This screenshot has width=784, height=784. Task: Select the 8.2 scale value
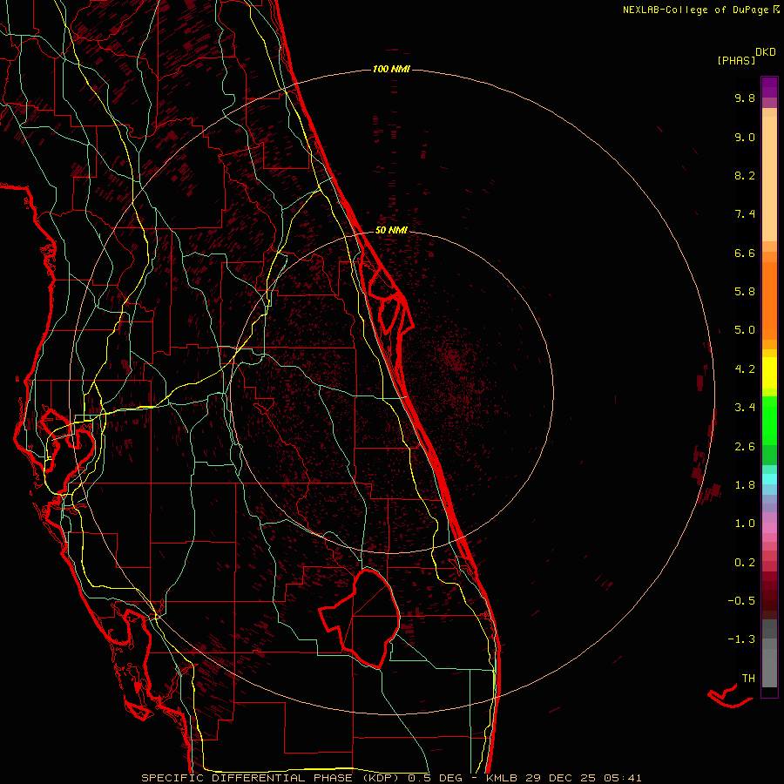[x=745, y=175]
